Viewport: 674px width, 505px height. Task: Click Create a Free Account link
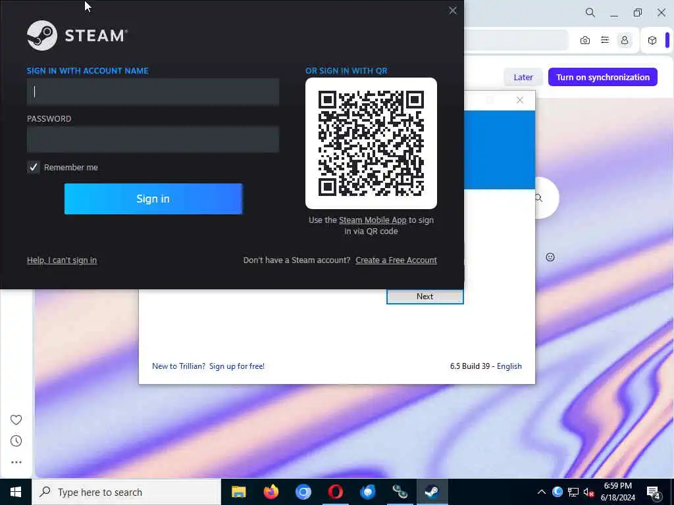pos(396,260)
